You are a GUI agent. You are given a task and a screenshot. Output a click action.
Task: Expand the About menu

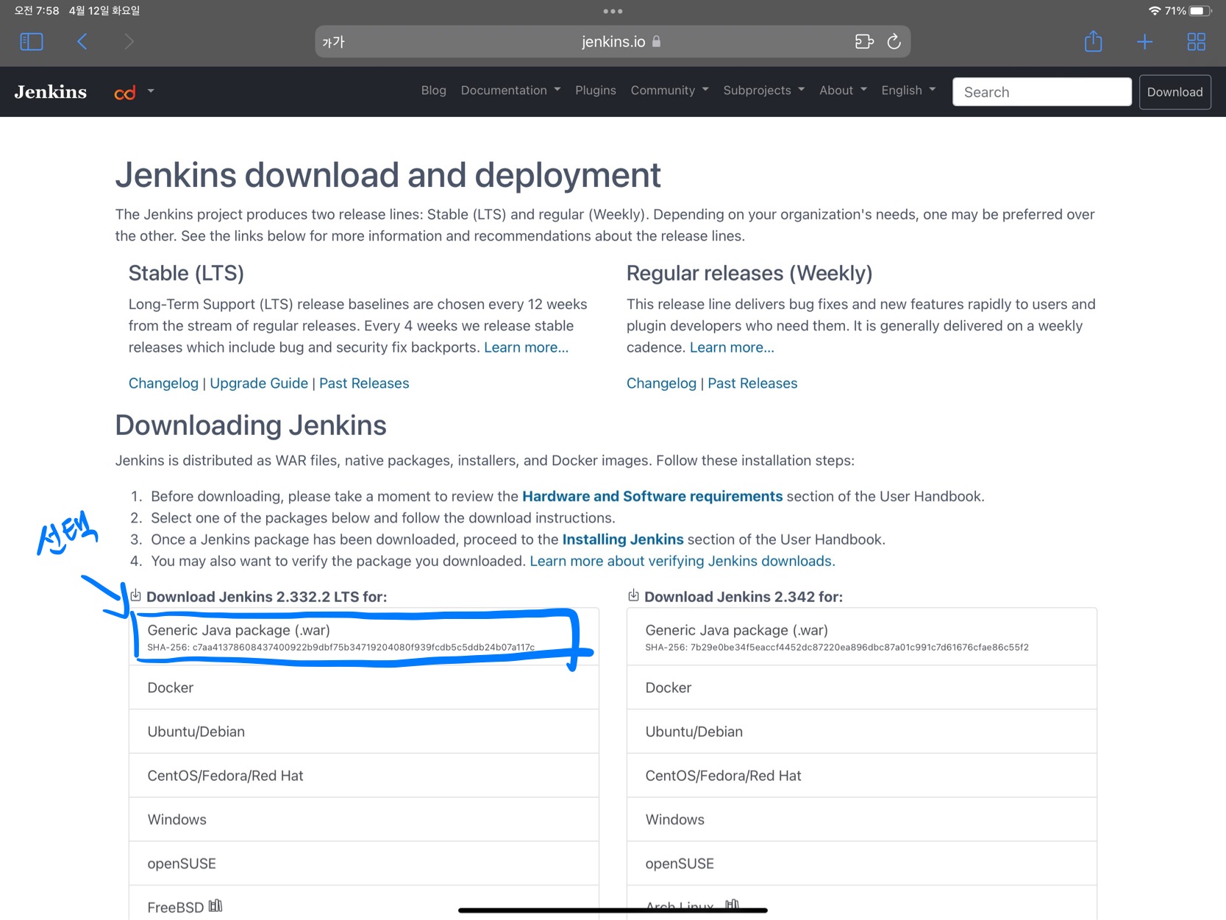tap(843, 91)
